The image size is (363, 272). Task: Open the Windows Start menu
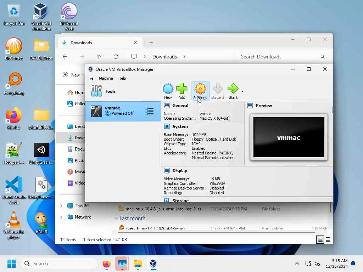click(11, 263)
